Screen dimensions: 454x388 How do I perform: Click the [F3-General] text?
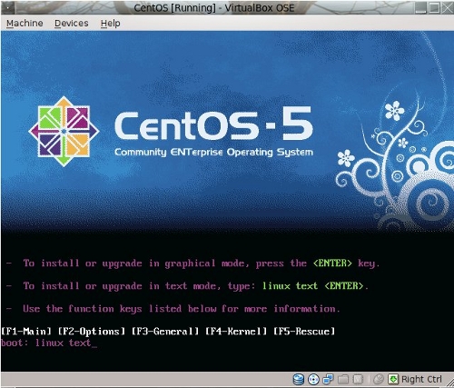coord(165,332)
